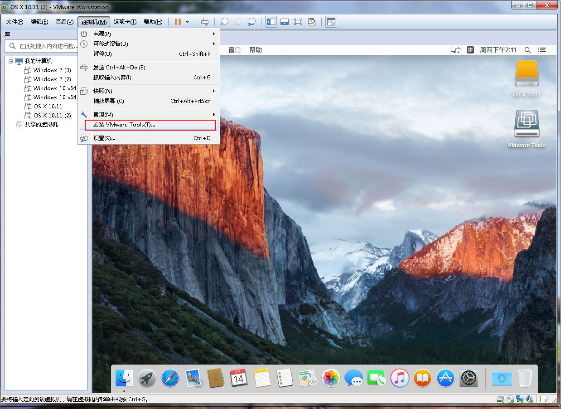The image size is (561, 409).
Task: Open App Store icon in Dock
Action: click(445, 378)
